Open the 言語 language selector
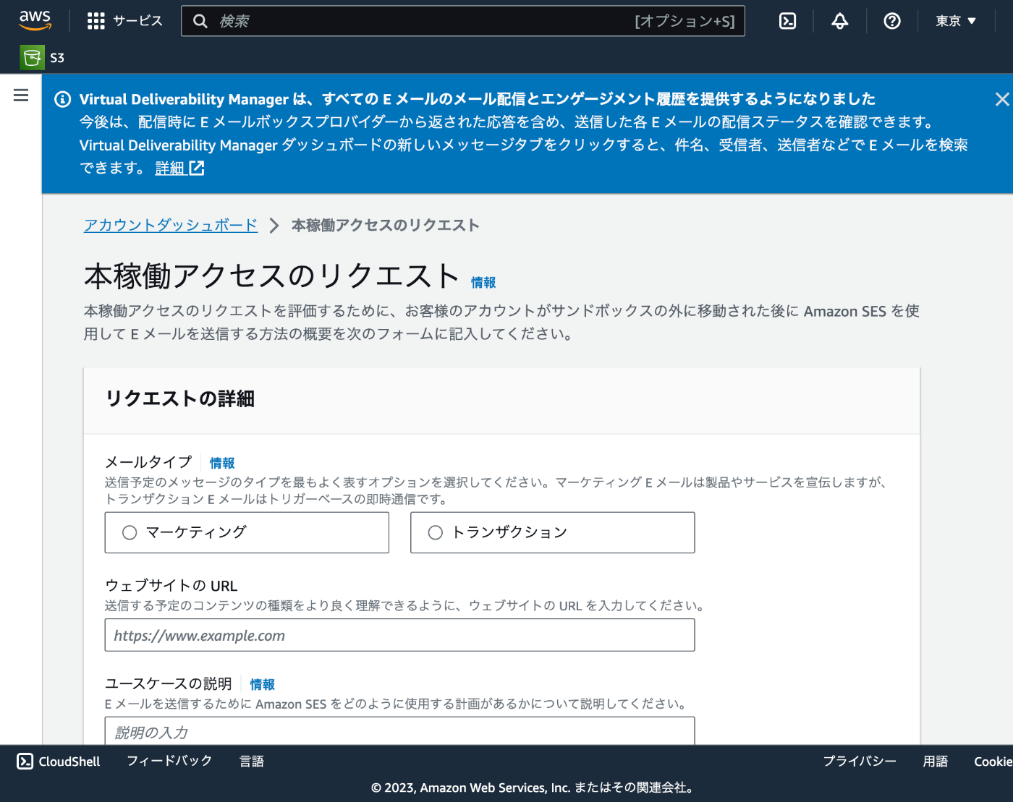1013x802 pixels. pos(252,761)
